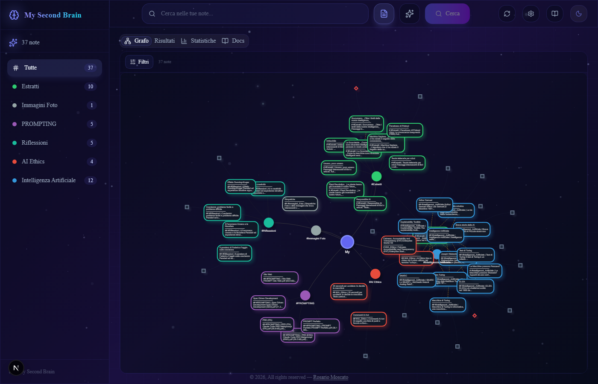Open the Effetto Dunning-Kruger note card
This screenshot has width=598, height=384.
point(240,186)
